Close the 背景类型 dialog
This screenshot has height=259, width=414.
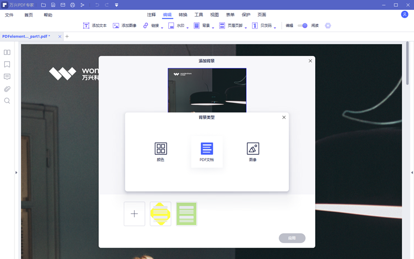pos(284,118)
